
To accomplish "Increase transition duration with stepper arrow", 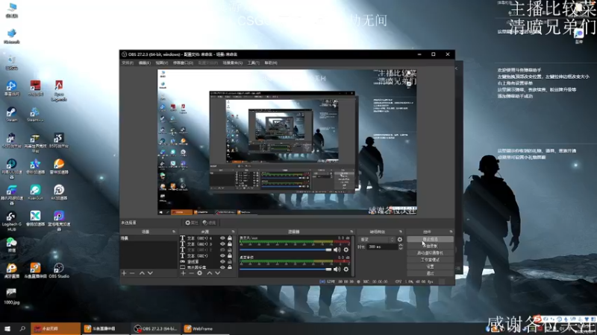I will tap(400, 246).
